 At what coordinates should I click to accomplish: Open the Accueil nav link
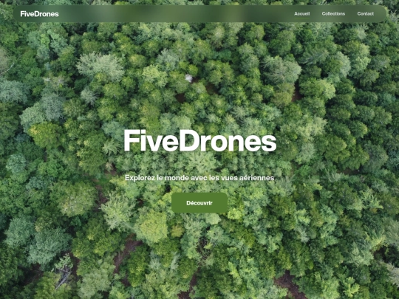point(301,14)
